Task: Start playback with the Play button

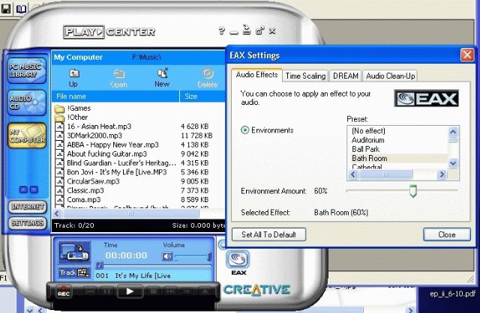Action: point(130,291)
